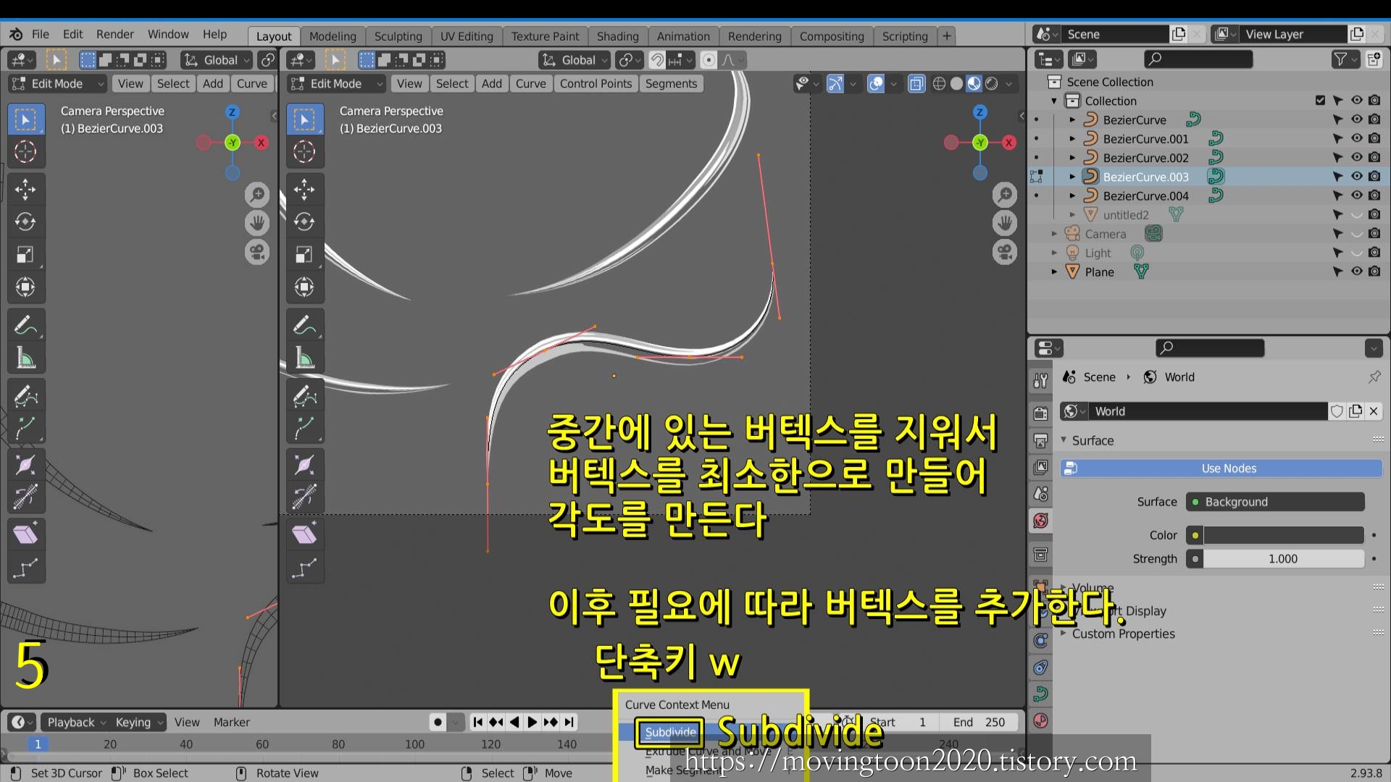Viewport: 1391px width, 782px height.
Task: Toggle X-ray mode button
Action: pos(916,84)
